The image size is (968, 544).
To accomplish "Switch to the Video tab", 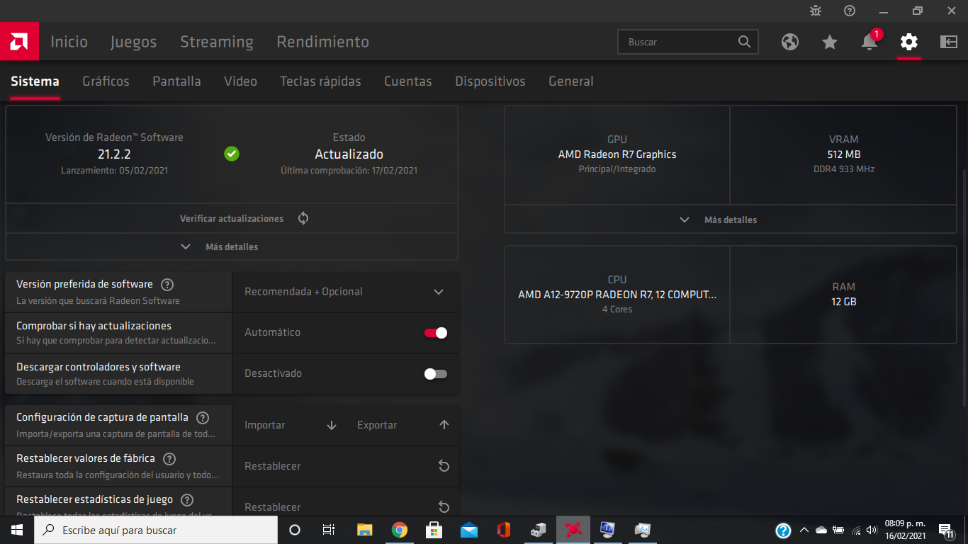I will tap(240, 81).
